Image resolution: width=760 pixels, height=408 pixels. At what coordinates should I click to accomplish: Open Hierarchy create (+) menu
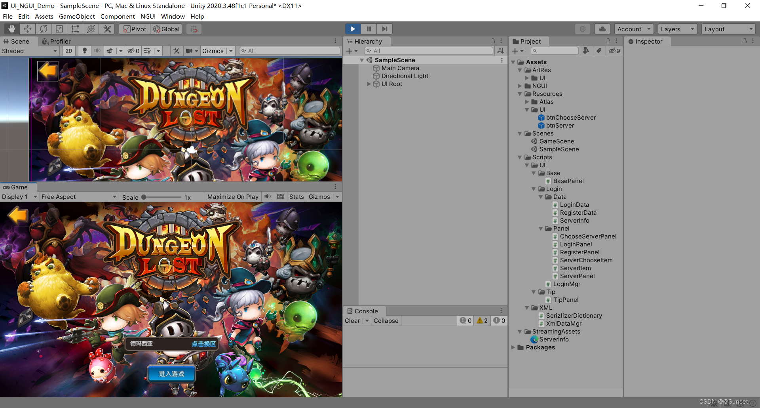[351, 51]
